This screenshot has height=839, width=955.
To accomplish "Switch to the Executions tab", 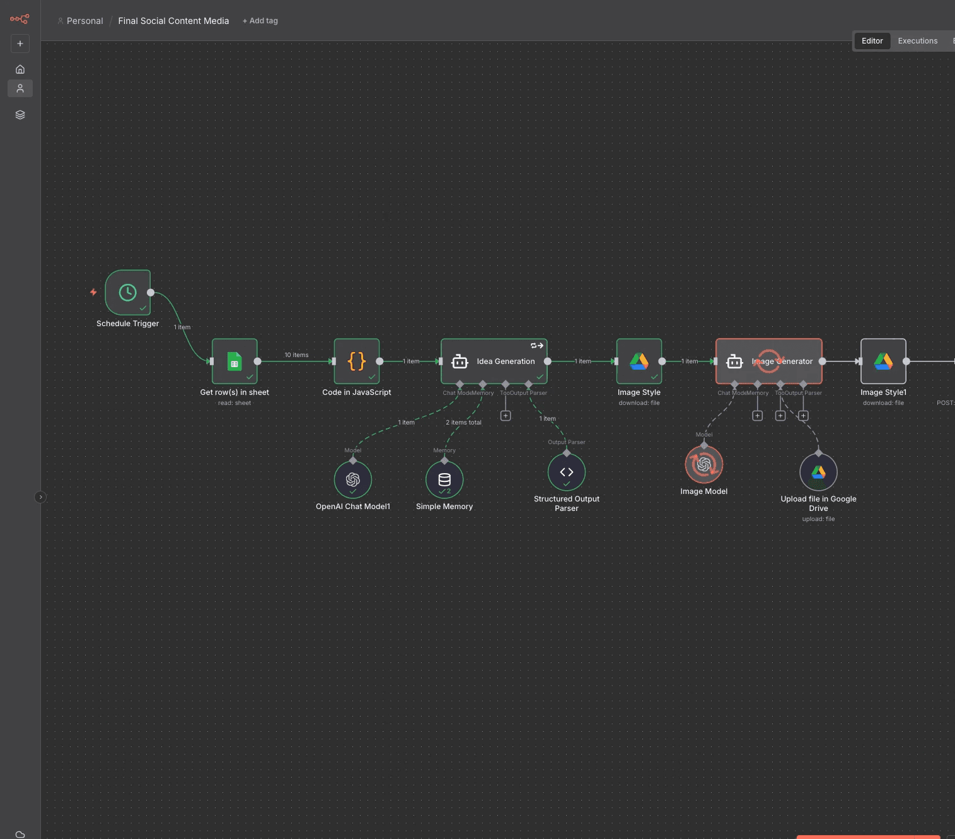I will click(917, 40).
